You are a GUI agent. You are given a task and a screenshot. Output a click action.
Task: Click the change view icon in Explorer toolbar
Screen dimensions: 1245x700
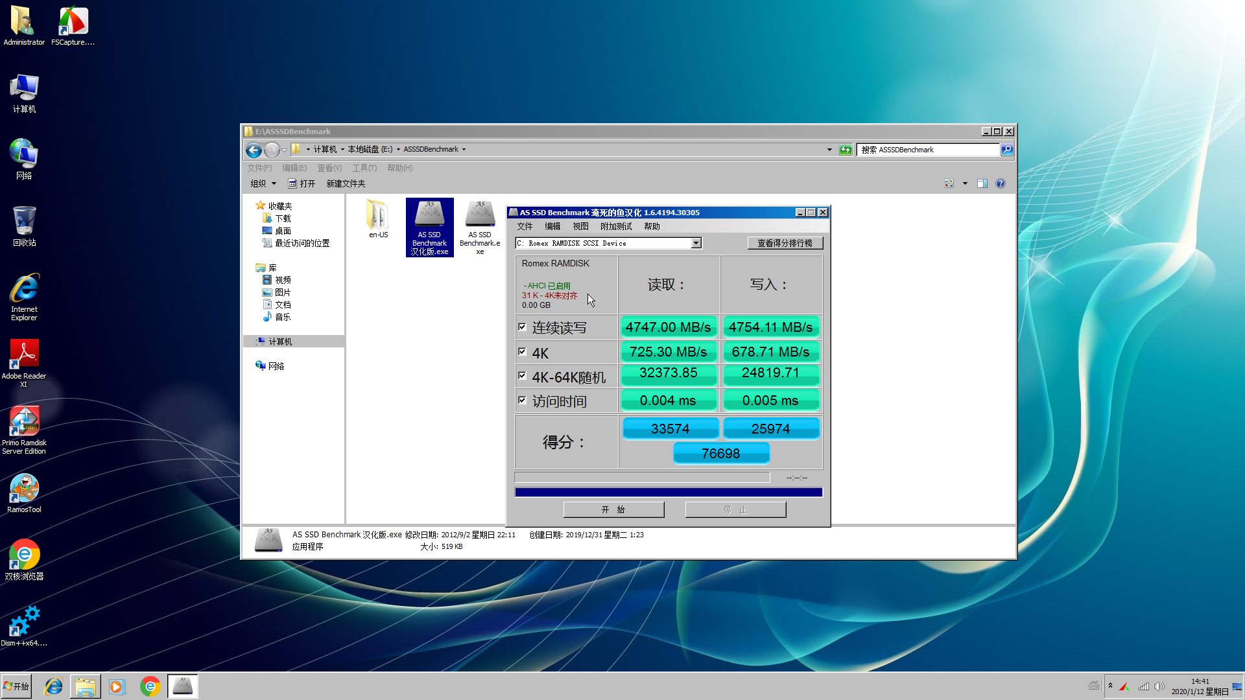949,183
